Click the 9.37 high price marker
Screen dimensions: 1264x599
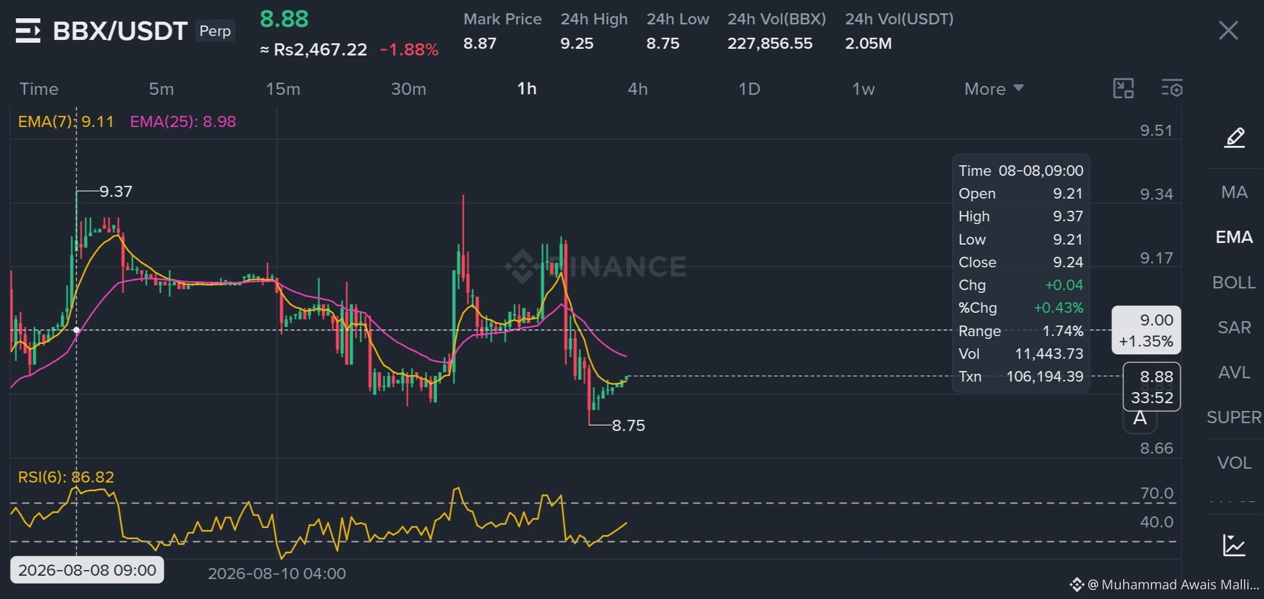coord(116,191)
